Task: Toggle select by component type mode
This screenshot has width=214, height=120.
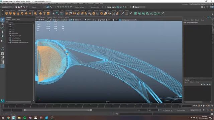Action: [50, 7]
